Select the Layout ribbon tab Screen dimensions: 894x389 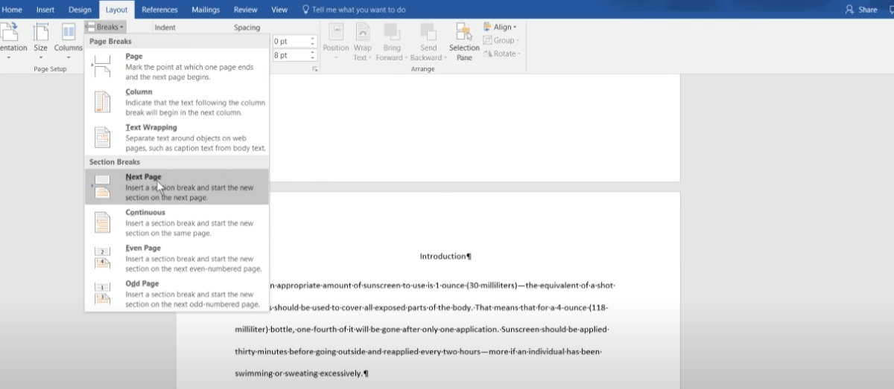[x=116, y=10]
